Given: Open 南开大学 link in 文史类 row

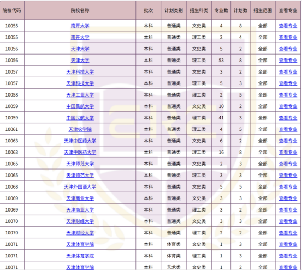Looking at the screenshot, I should [80, 26].
